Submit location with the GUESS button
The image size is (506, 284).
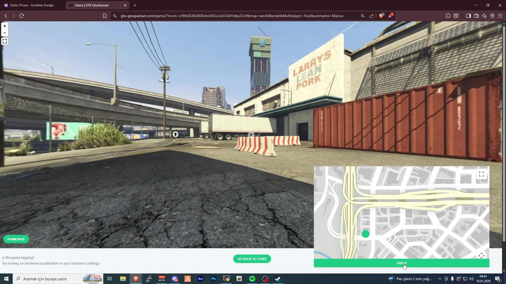[401, 263]
